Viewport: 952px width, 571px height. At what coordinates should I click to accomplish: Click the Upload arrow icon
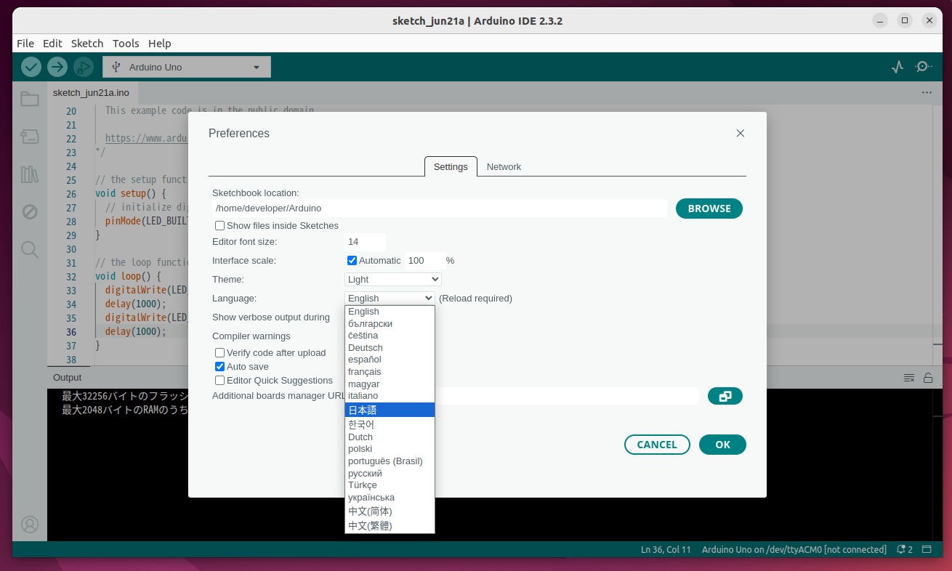57,66
